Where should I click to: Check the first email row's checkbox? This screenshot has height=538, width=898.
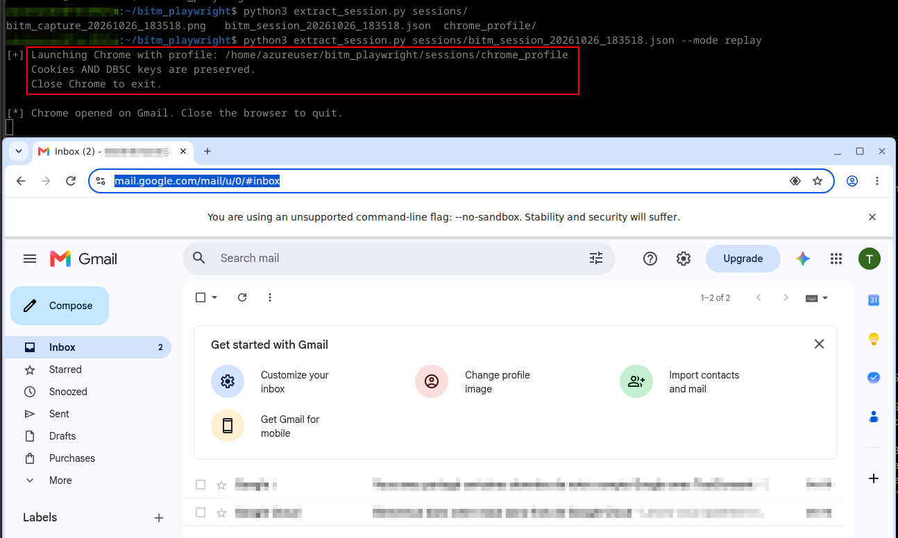[x=201, y=485]
